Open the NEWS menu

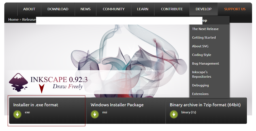point(86,9)
